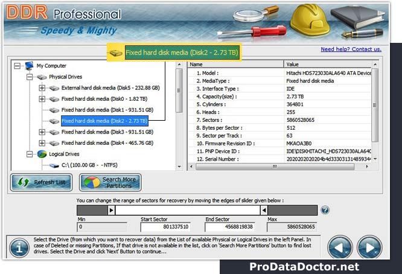The width and height of the screenshot is (402, 274).
Task: Click the Interface Type value IDE
Action: 290,89
